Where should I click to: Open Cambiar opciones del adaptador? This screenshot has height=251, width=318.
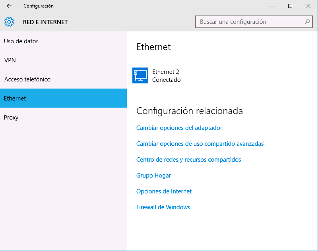[179, 127]
